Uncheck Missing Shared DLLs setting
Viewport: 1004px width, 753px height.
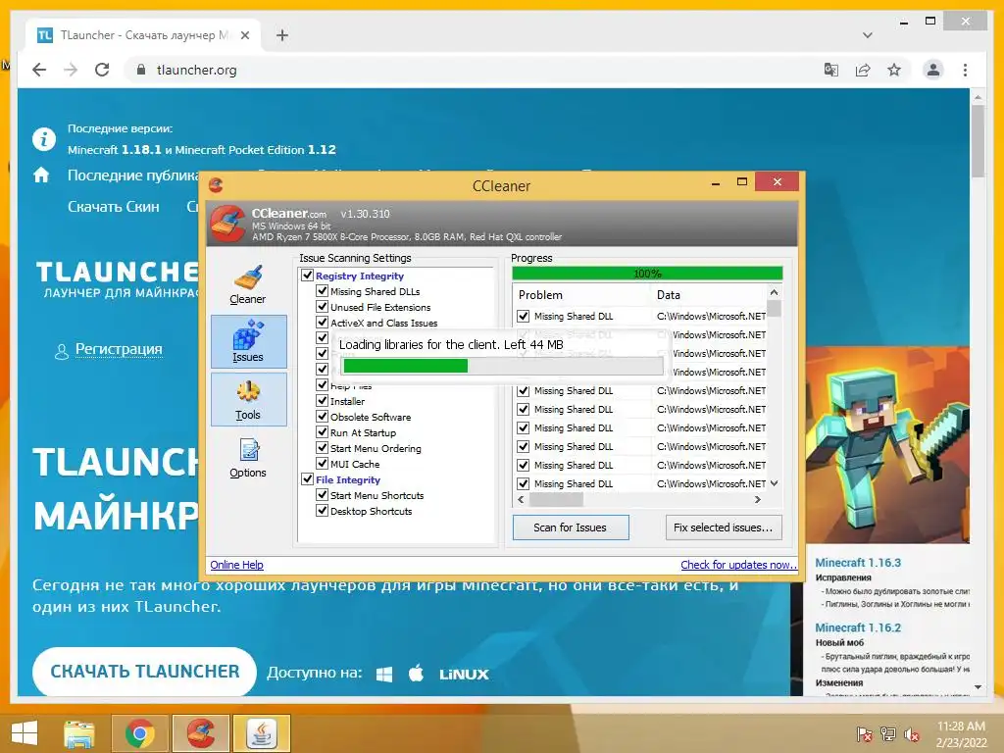pos(323,290)
